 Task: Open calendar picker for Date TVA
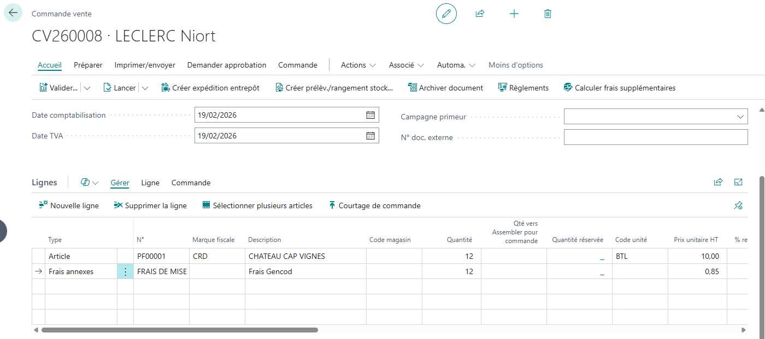(x=370, y=136)
